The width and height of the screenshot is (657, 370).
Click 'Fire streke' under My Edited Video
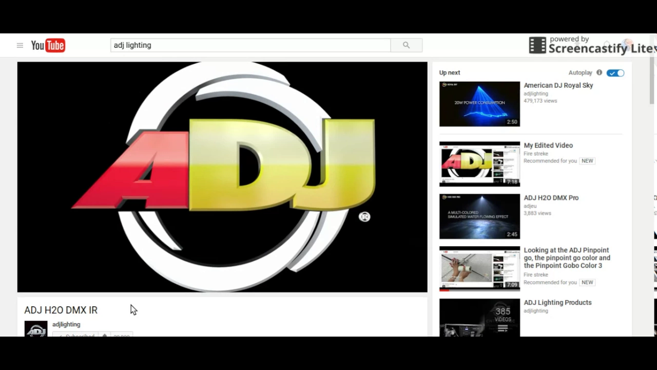coord(536,154)
